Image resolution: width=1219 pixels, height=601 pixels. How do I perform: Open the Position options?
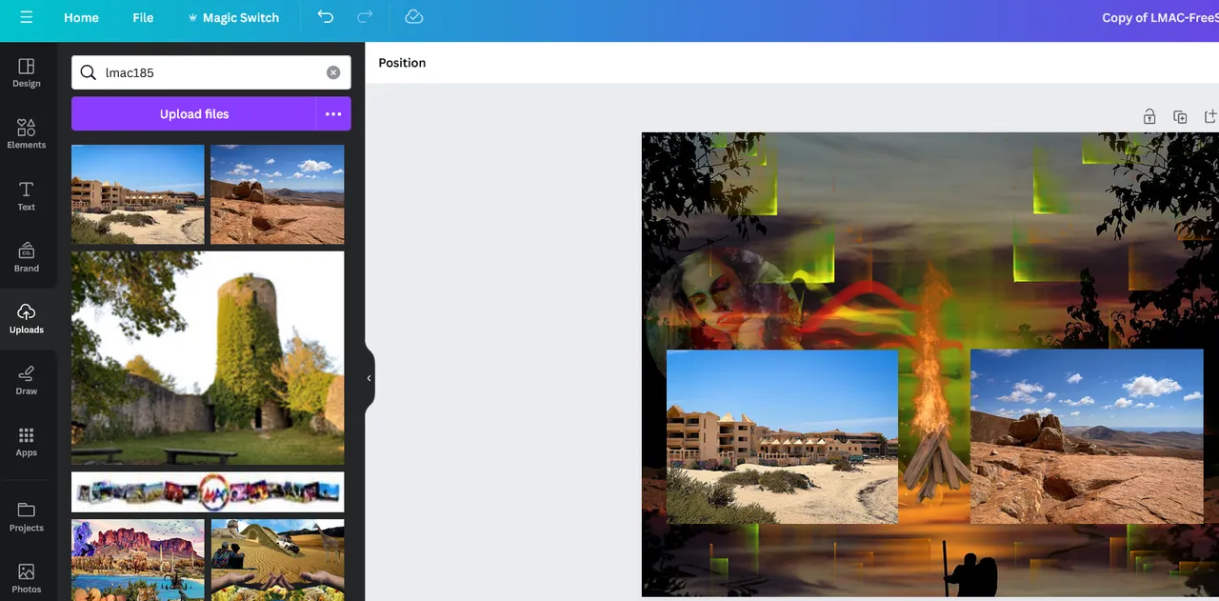click(402, 63)
